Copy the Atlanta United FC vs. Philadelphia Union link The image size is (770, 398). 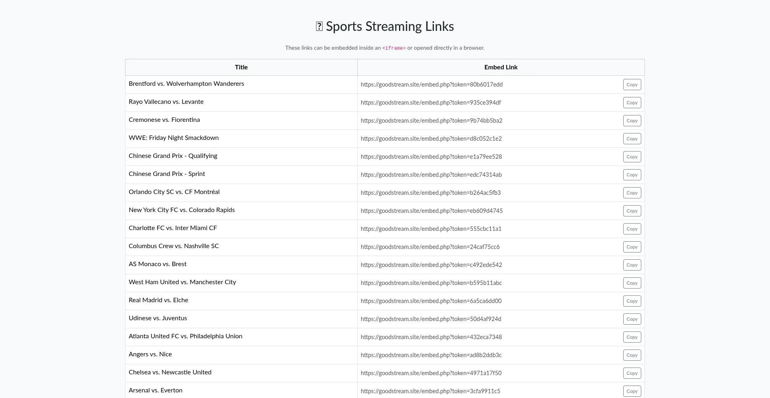(x=632, y=337)
